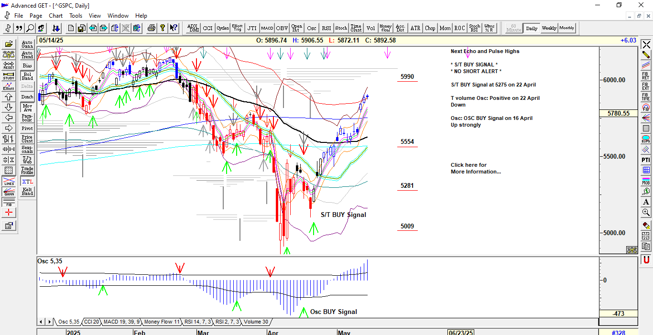Select the Money Flow 11 tab
This screenshot has height=335, width=653.
162,322
